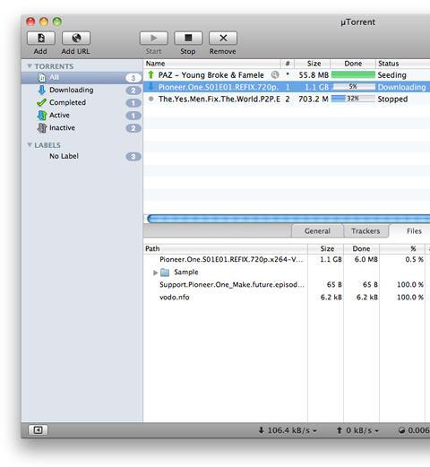Viewport: 430px width, 467px height.
Task: Select the vodo.nfo file
Action: point(175,298)
